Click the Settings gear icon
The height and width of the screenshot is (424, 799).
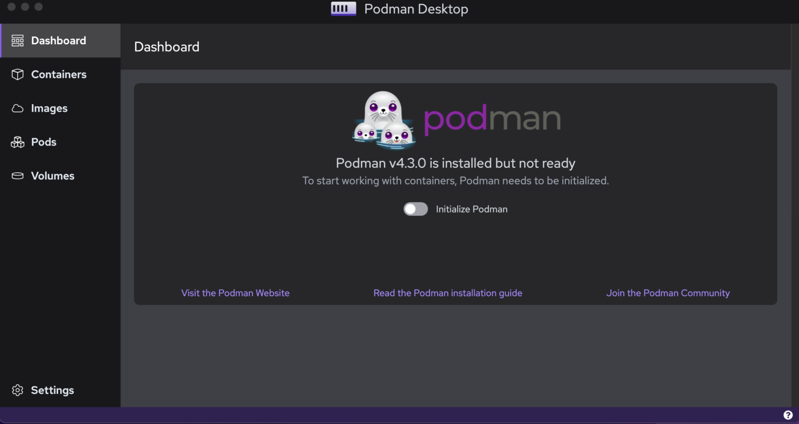(x=18, y=390)
